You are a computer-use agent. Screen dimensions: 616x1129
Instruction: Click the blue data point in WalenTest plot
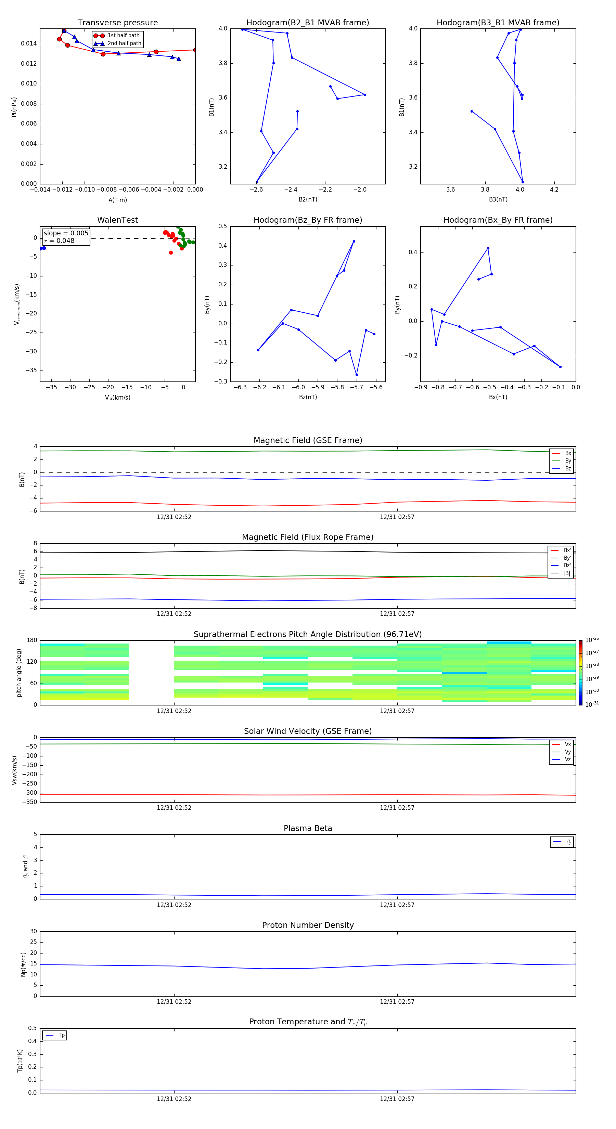pyautogui.click(x=43, y=248)
